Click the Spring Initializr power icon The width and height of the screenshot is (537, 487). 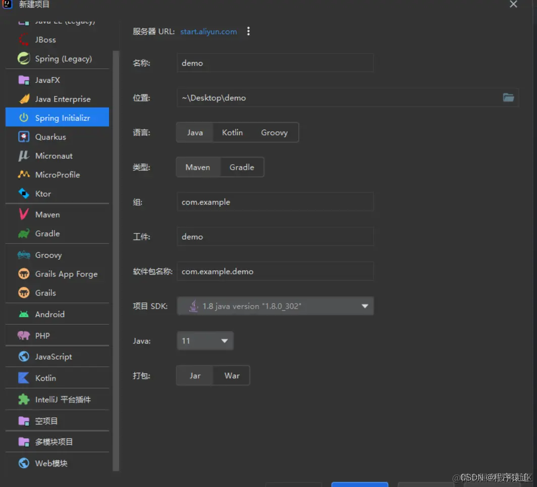pos(24,118)
